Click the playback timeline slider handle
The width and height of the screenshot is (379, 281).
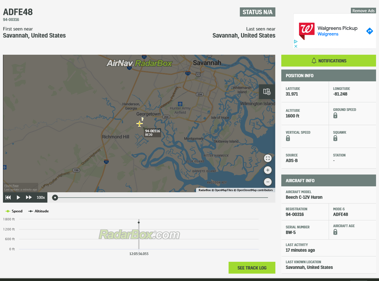[55, 198]
